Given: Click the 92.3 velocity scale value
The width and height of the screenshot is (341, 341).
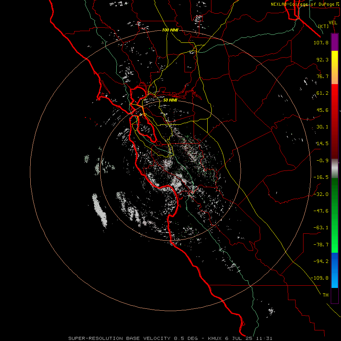Looking at the screenshot, I should point(322,59).
